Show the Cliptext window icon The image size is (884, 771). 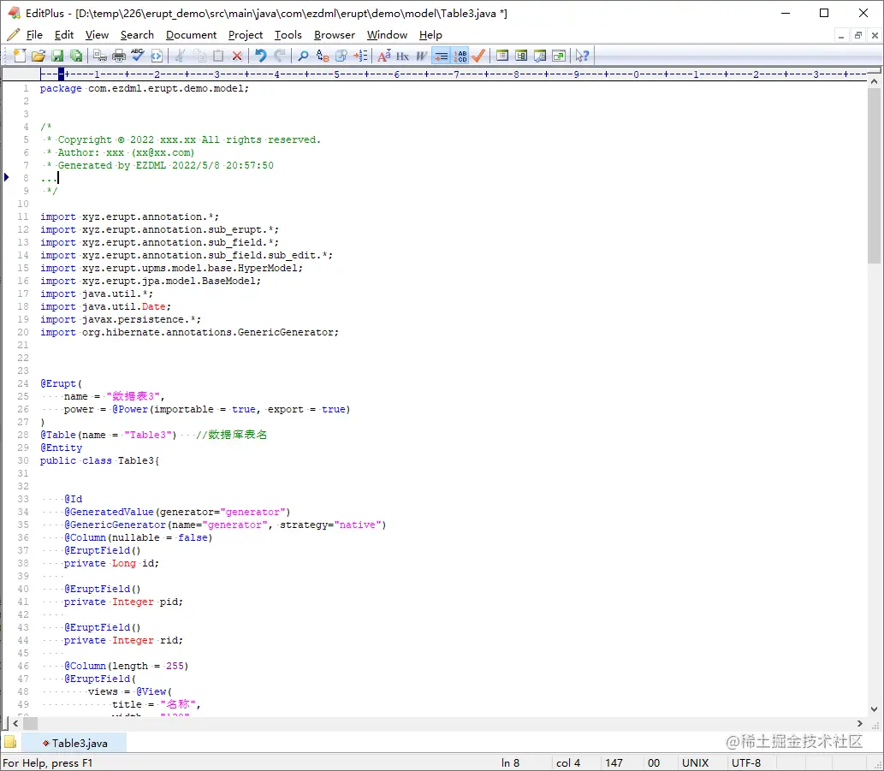tap(521, 56)
